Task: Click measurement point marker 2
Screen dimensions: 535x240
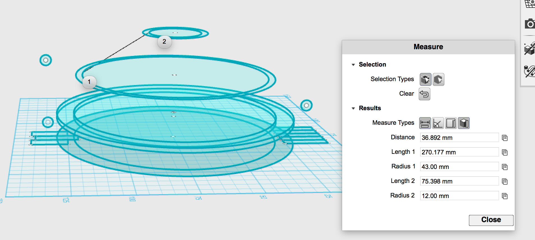Action: tap(164, 42)
